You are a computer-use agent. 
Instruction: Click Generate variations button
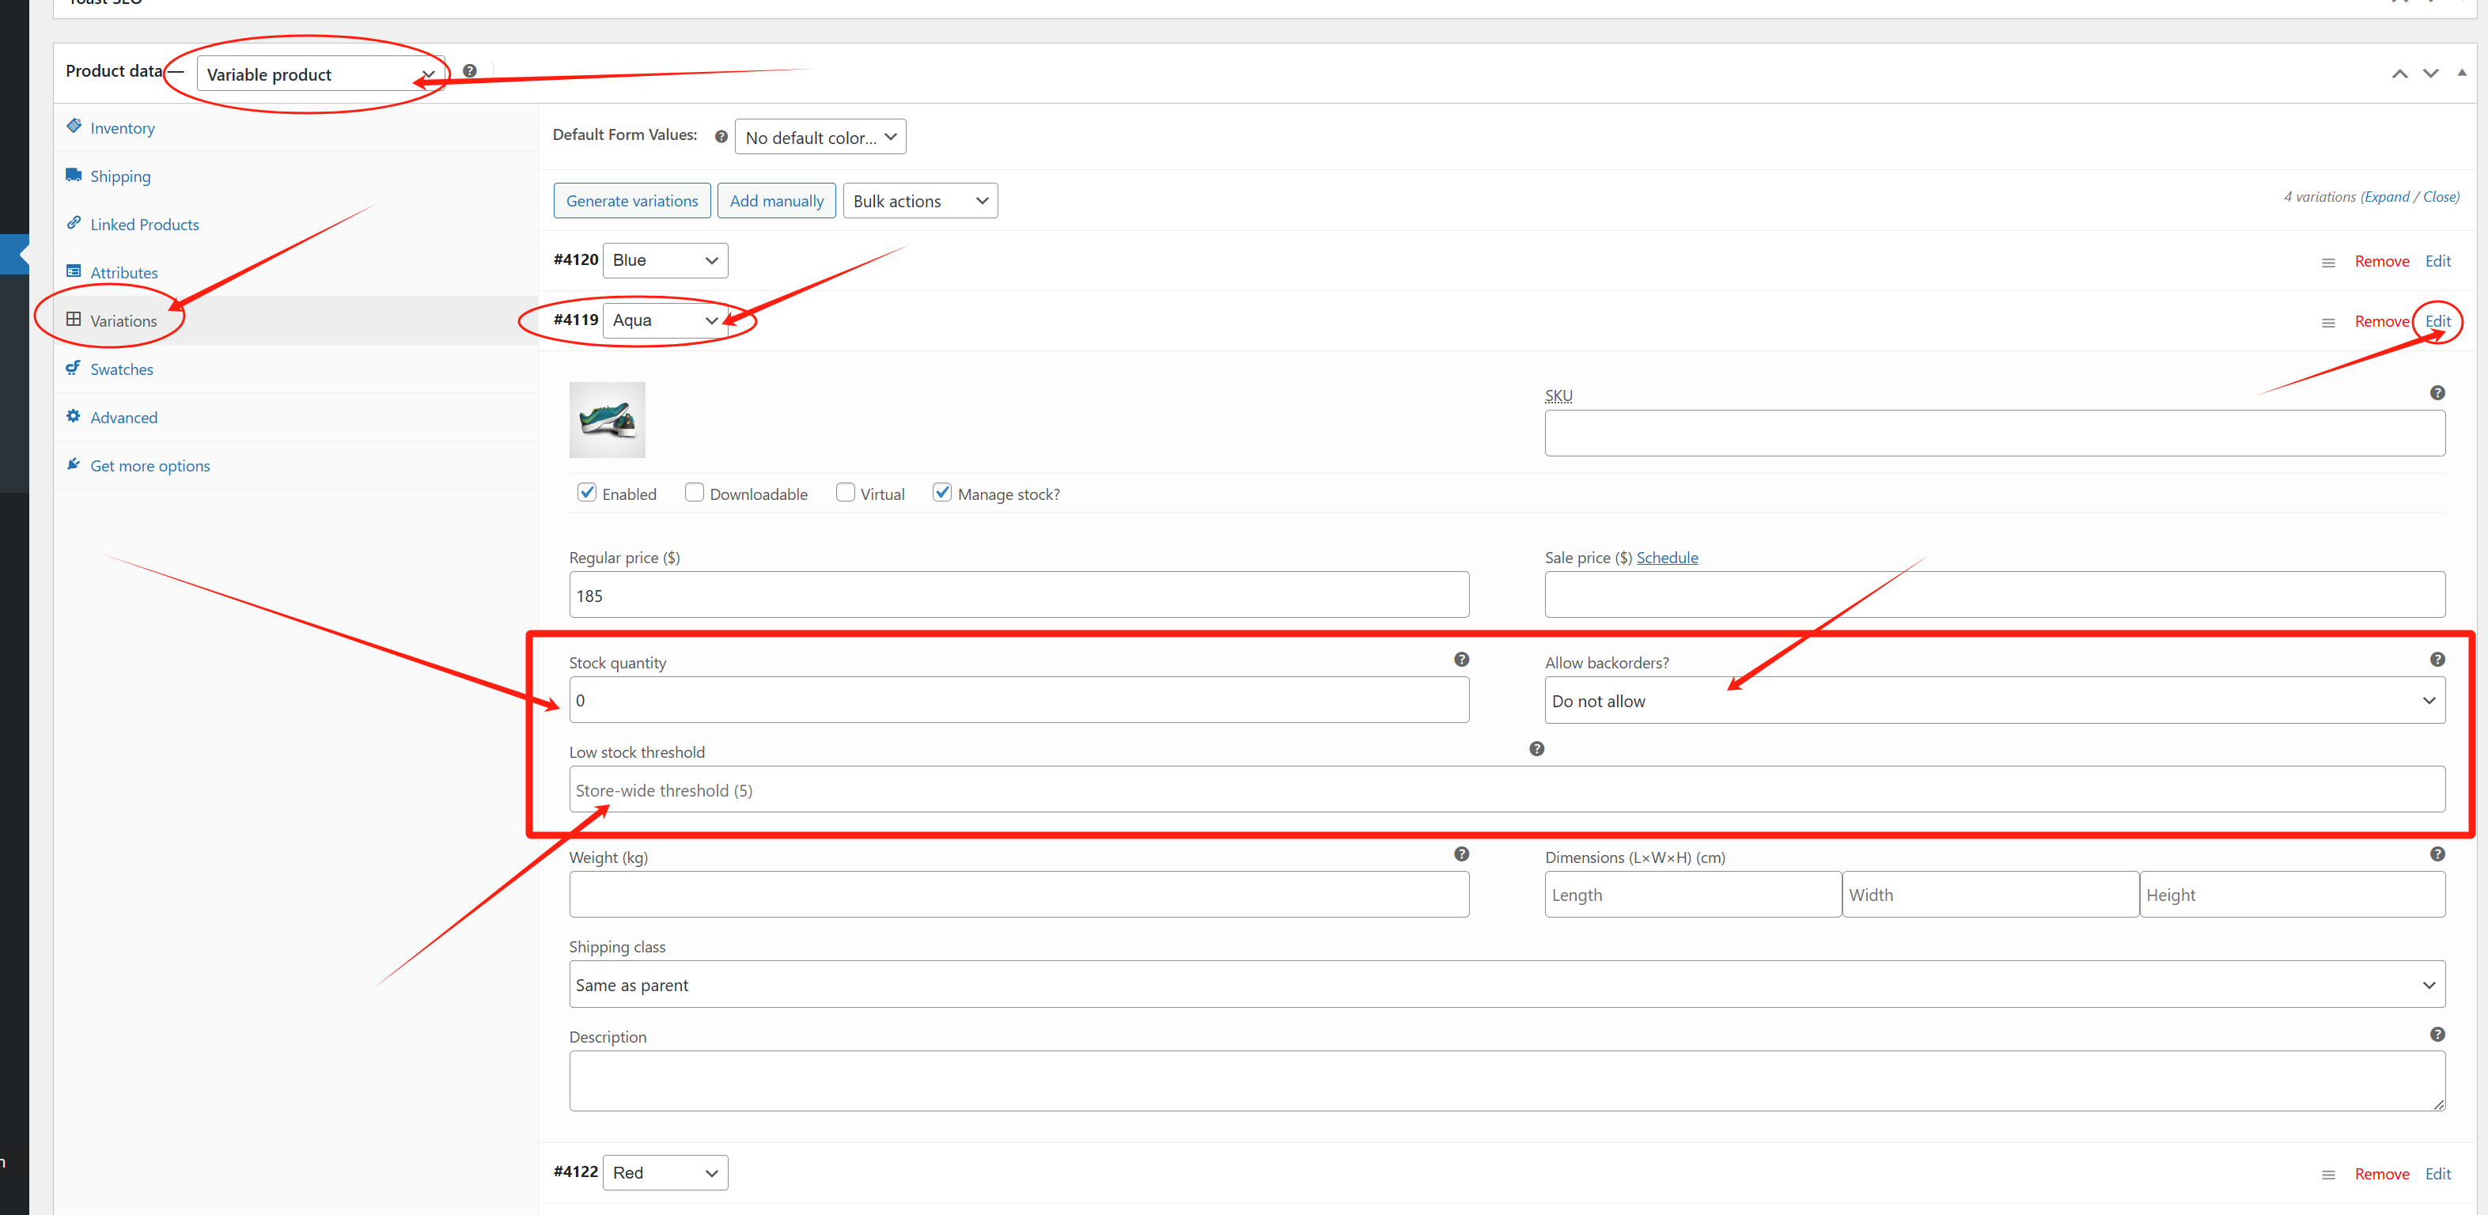point(630,200)
